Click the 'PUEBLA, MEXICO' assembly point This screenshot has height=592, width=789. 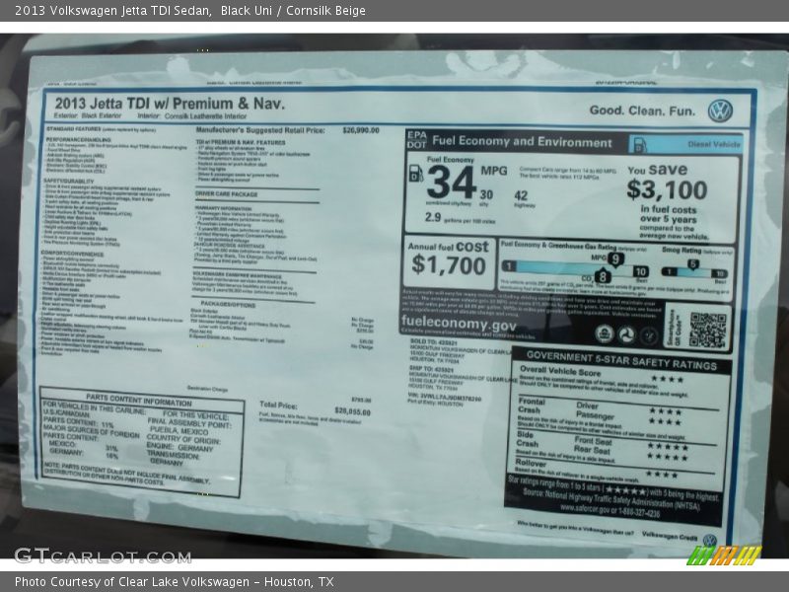[x=179, y=431]
